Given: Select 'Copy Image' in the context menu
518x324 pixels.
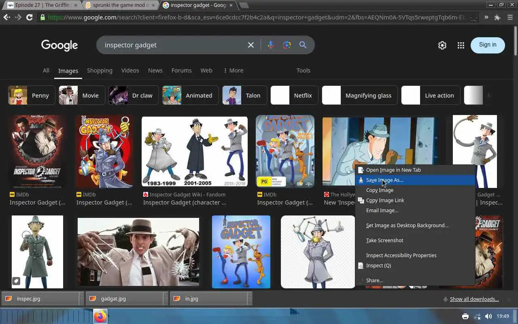Looking at the screenshot, I should [415, 190].
